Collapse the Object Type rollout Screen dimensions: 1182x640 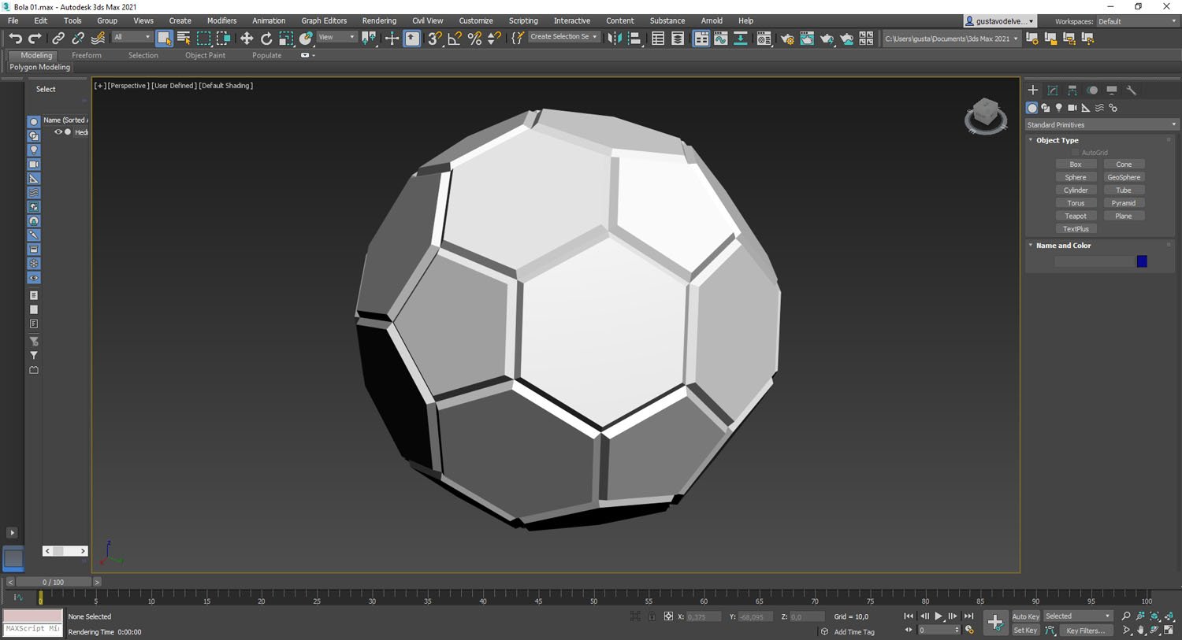coord(1057,140)
